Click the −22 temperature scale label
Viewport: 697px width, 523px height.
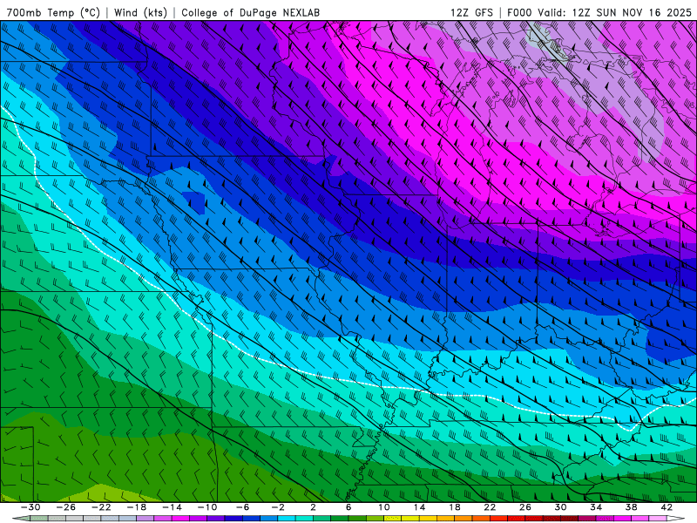(x=101, y=507)
